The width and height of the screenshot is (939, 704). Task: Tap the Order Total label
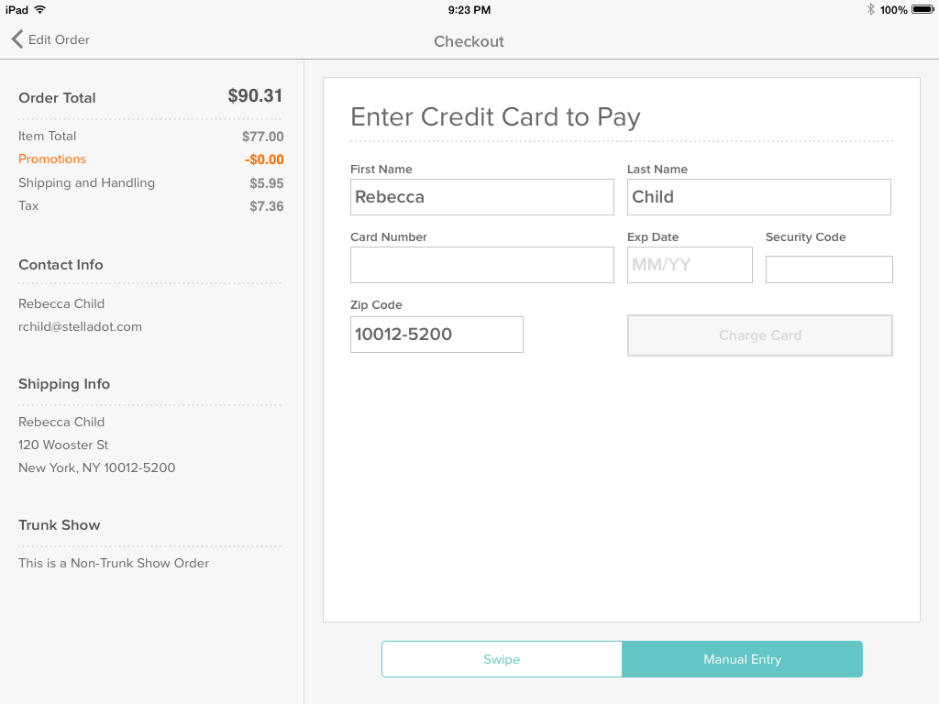(57, 97)
